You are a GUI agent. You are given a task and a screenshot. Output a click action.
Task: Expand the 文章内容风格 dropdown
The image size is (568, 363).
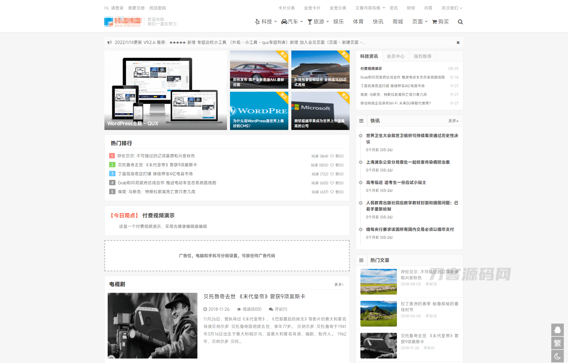368,8
